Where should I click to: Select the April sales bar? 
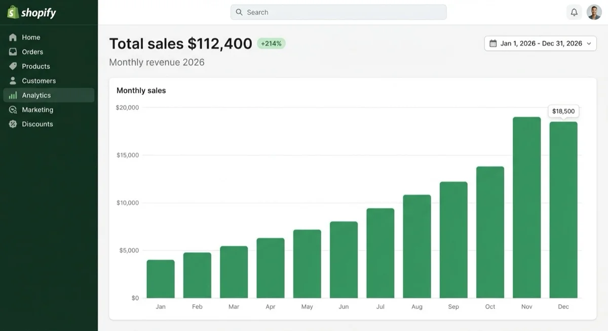pos(271,268)
